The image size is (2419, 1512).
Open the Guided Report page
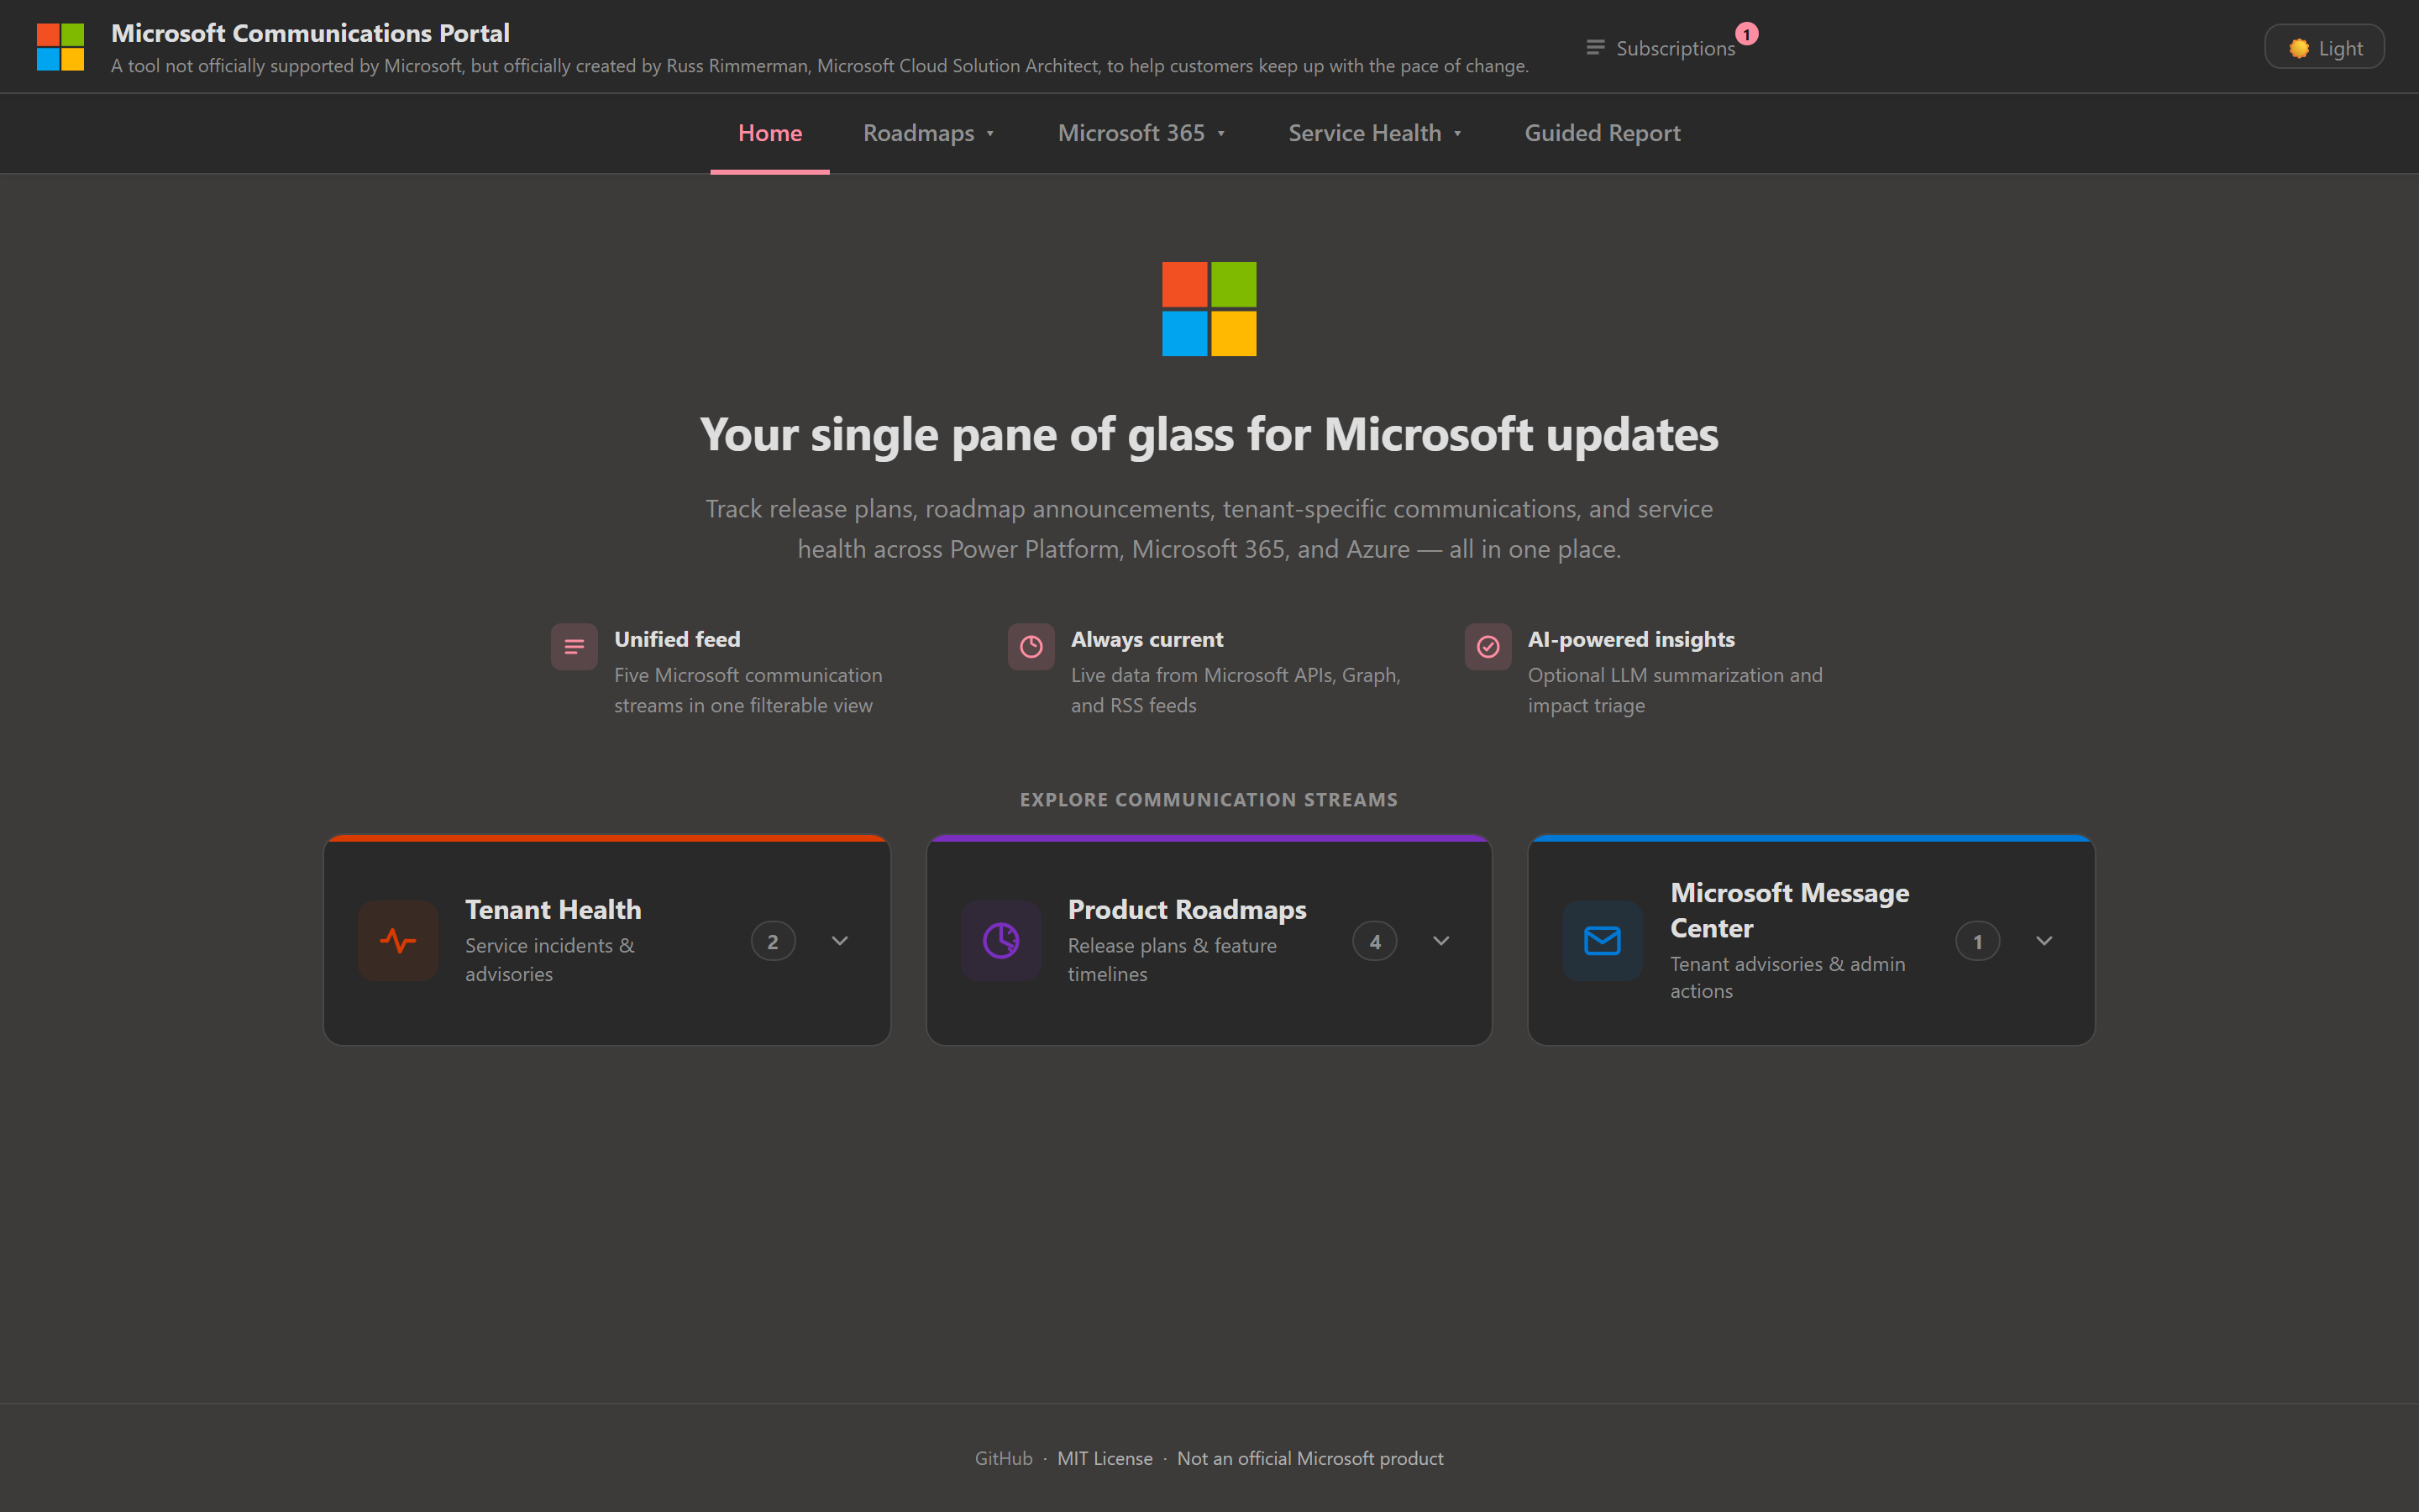(1603, 133)
